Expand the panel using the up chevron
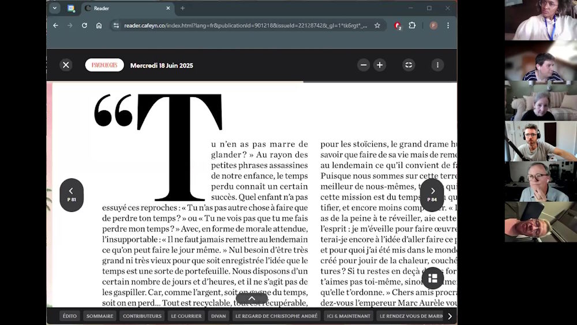The width and height of the screenshot is (577, 325). tap(252, 298)
